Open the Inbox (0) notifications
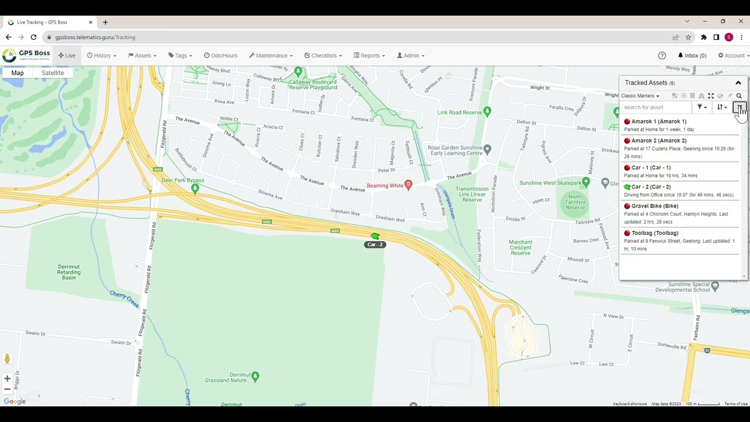This screenshot has height=422, width=750. click(x=692, y=56)
